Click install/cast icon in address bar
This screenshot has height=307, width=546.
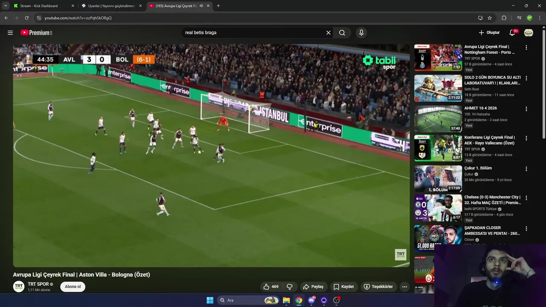(480, 18)
